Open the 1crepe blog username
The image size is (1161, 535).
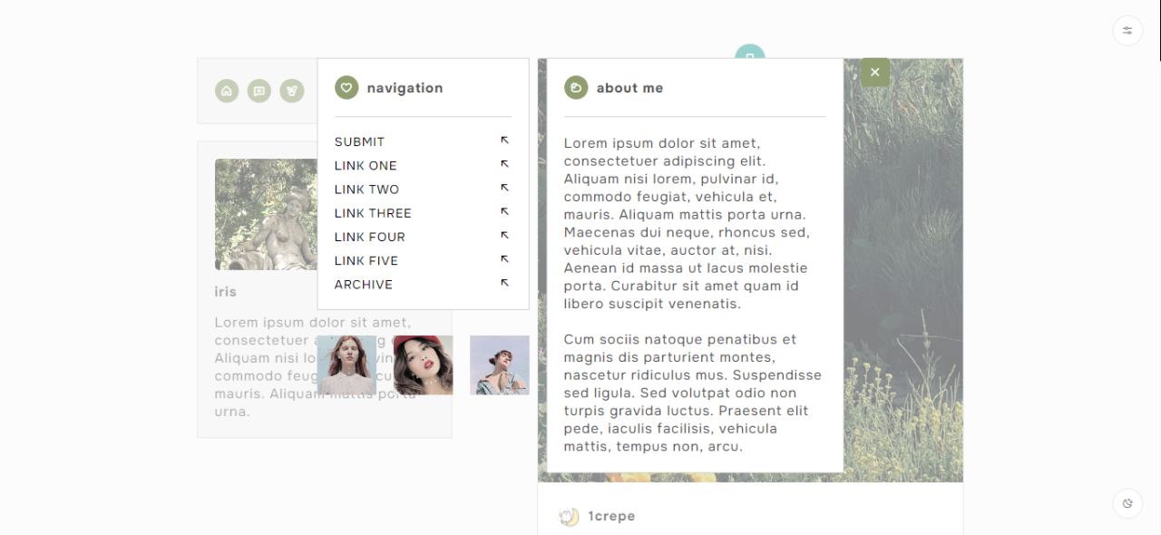coord(611,516)
